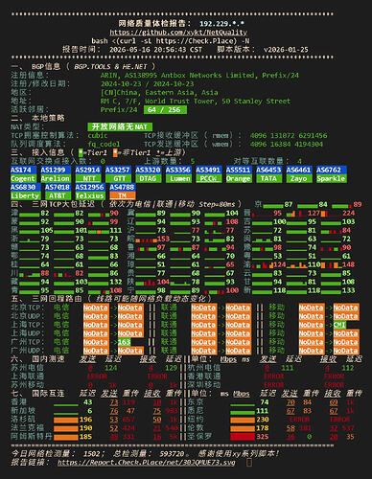372x479 pixels.
Task: Click the orange TM label
Action: coord(123,195)
